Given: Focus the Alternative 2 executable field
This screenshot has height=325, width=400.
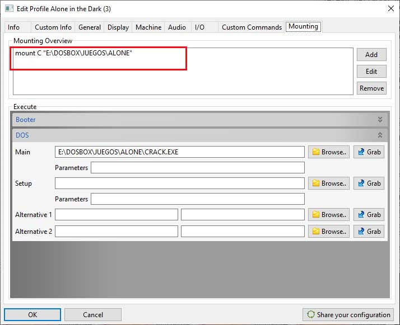Looking at the screenshot, I should pos(117,231).
